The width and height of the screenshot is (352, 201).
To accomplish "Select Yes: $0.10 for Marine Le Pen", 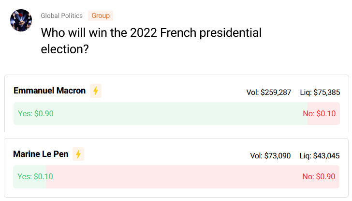I will pyautogui.click(x=35, y=176).
